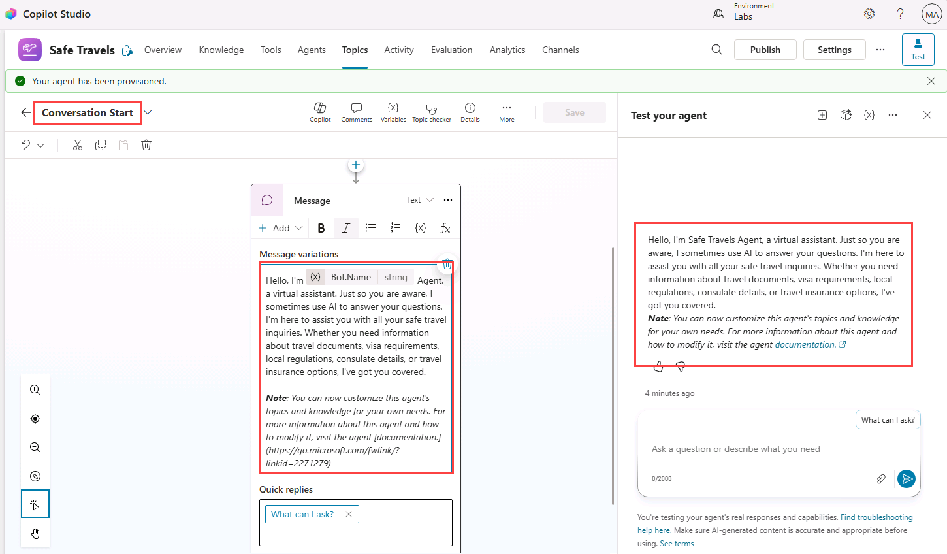The image size is (947, 554).
Task: Expand the undo history dropdown arrow
Action: (x=40, y=145)
